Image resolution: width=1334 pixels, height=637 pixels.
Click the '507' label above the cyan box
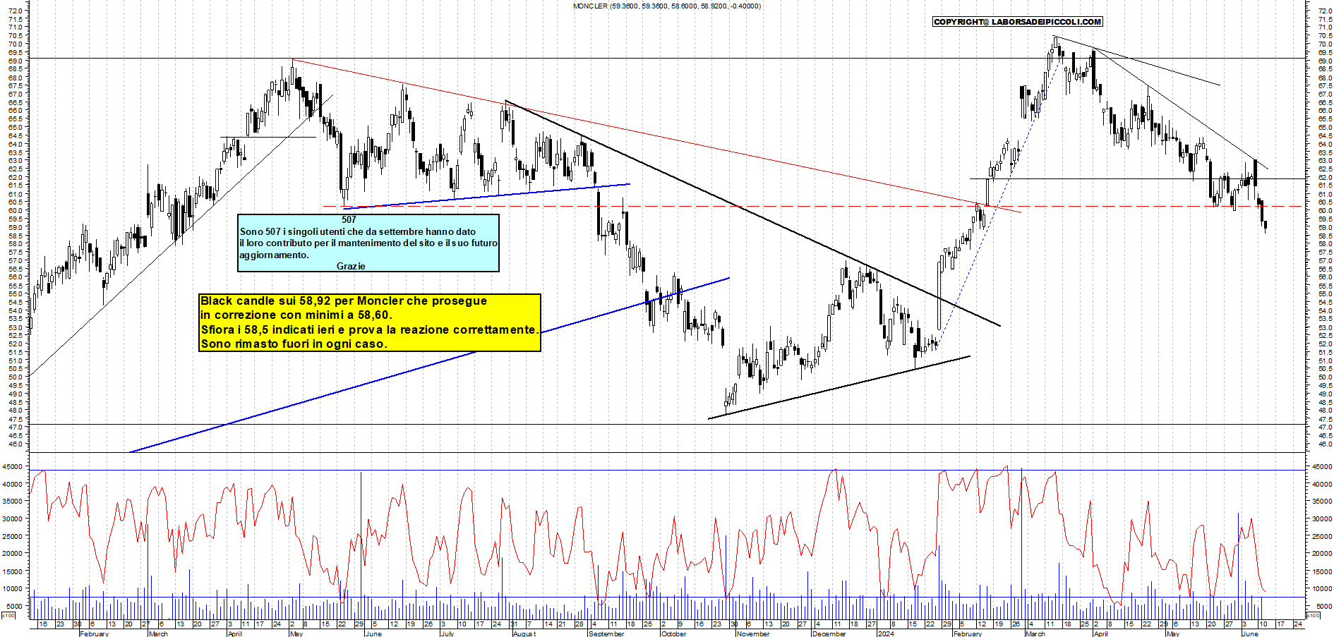[x=349, y=219]
